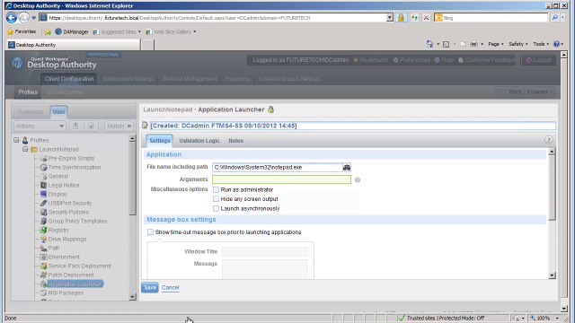The height and width of the screenshot is (323, 575).
Task: Click the File name including path field
Action: tap(278, 168)
